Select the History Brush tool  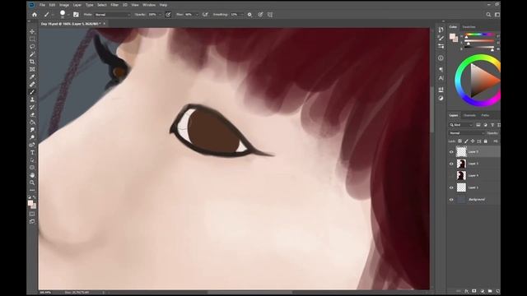[32, 107]
